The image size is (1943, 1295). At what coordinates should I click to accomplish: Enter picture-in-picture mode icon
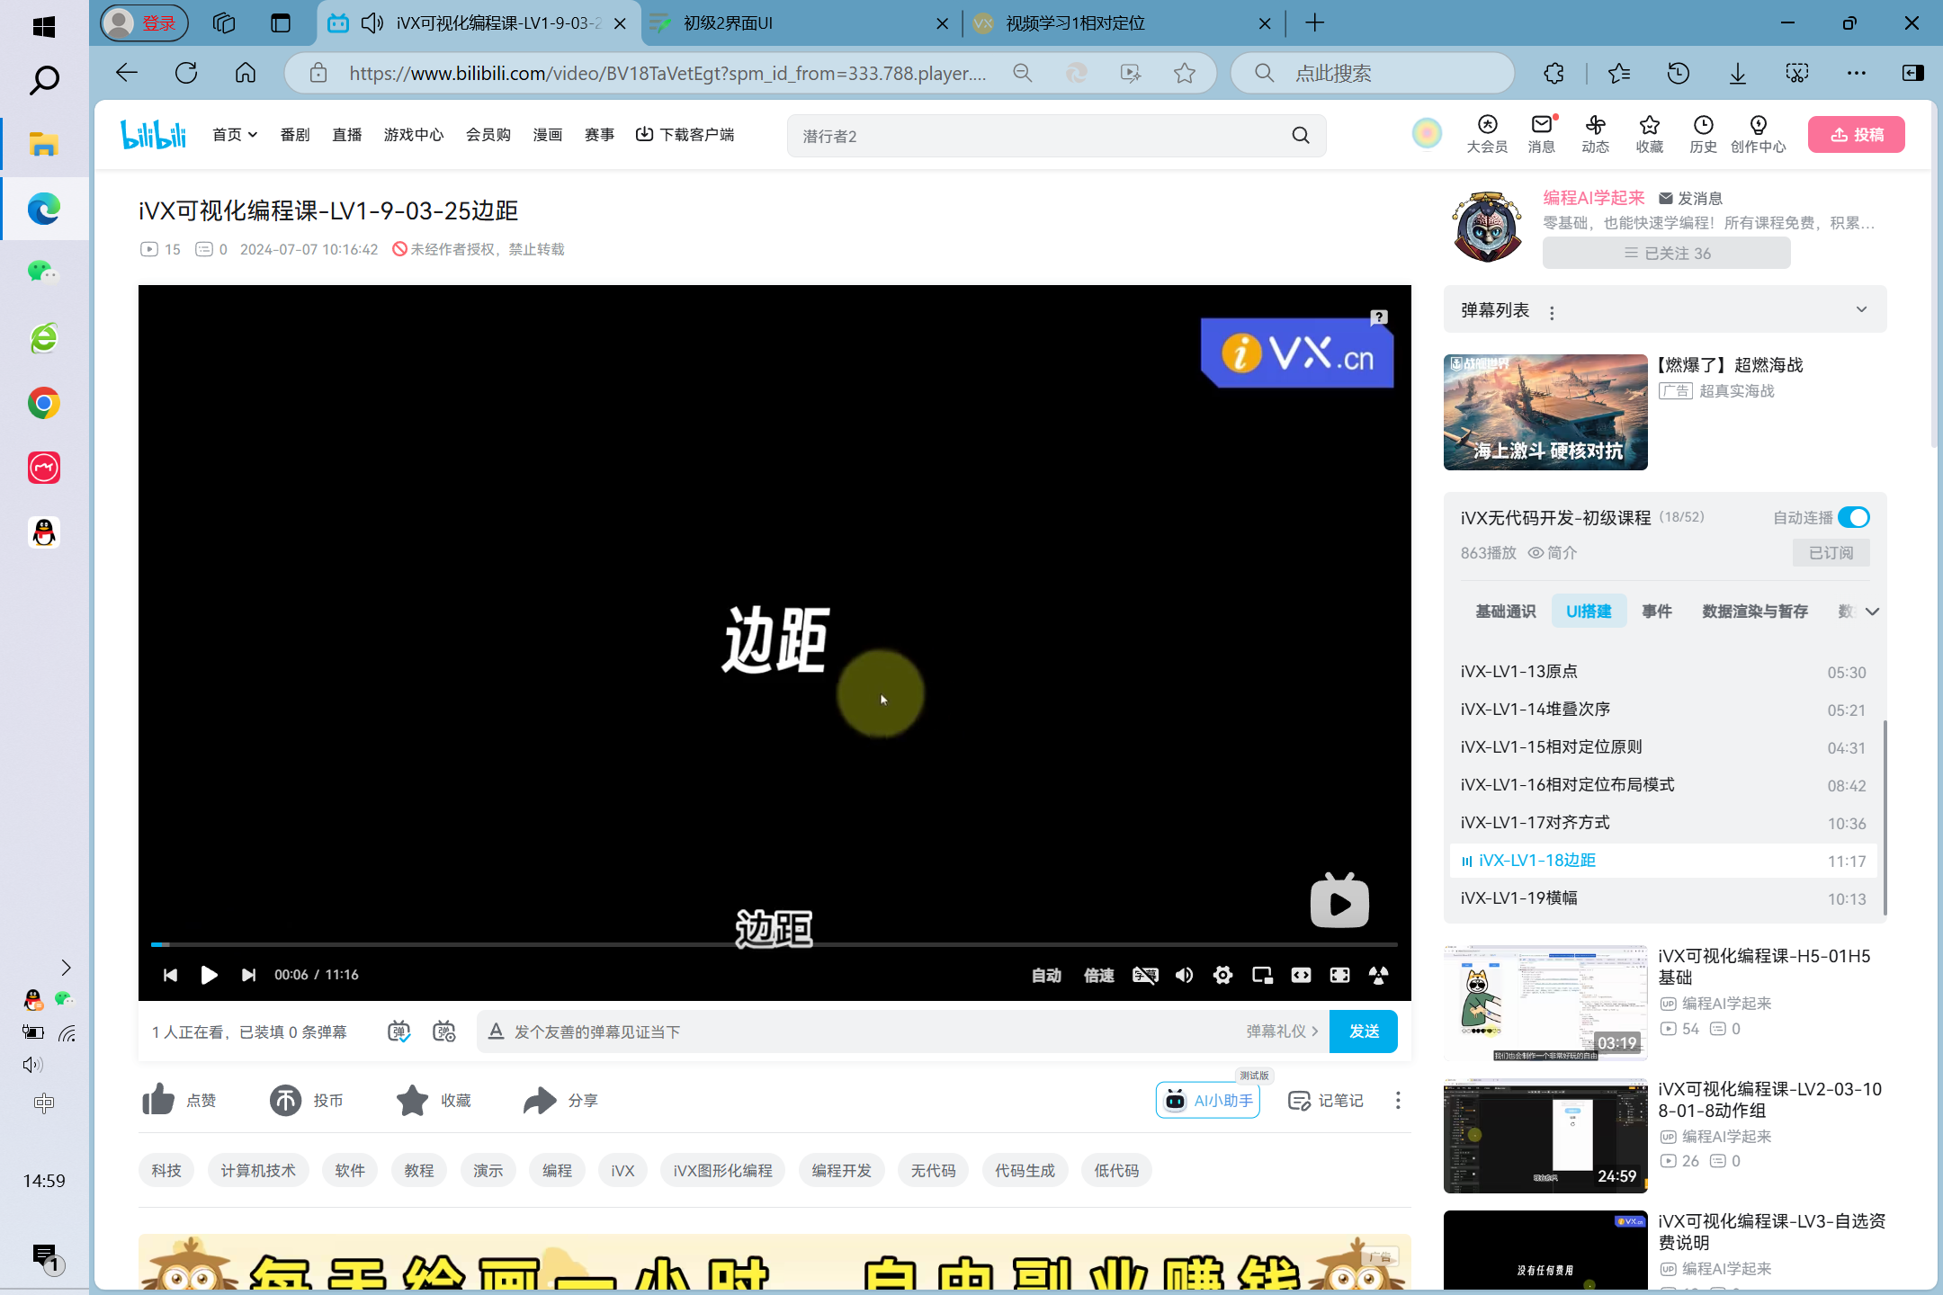pos(1262,975)
